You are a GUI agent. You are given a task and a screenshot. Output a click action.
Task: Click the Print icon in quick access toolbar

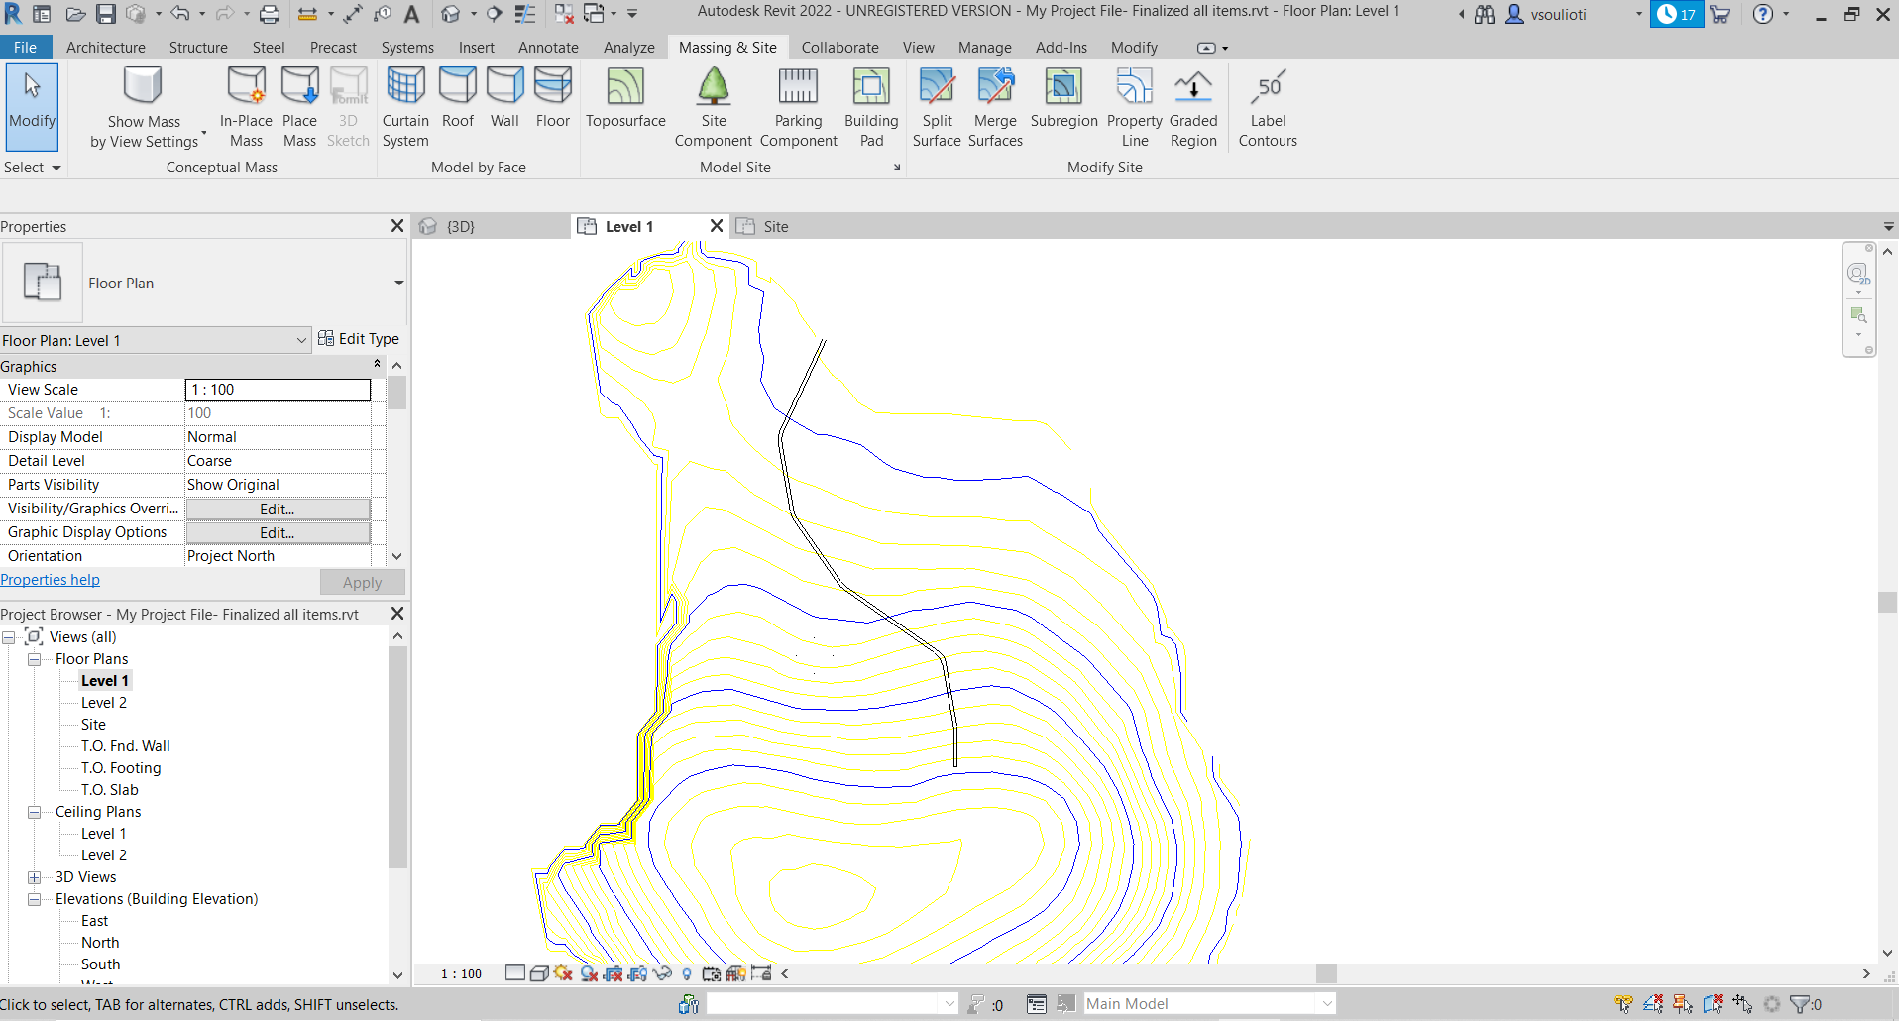269,14
